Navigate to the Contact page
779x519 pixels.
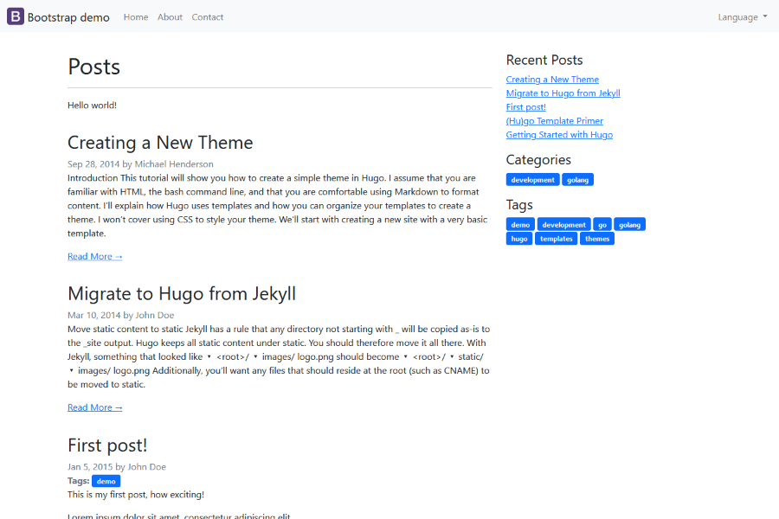tap(207, 17)
